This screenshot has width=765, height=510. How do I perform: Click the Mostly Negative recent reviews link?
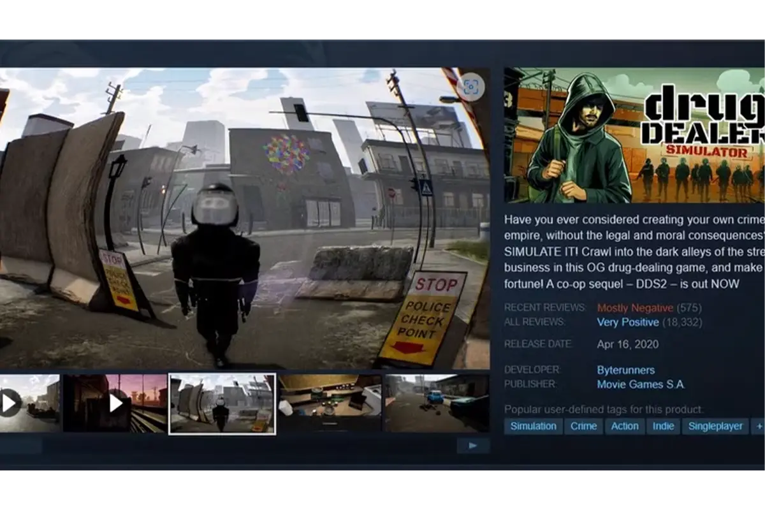tap(635, 308)
